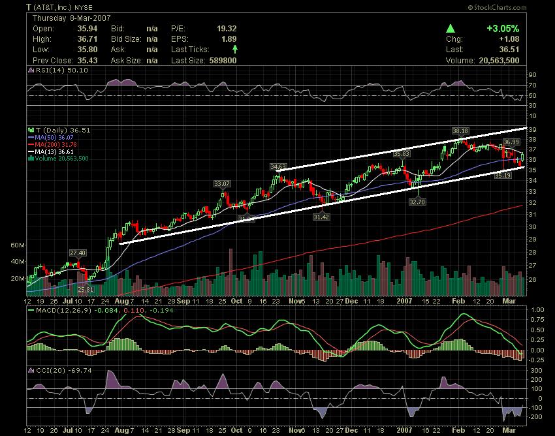Viewport: 555px width, 436px height.
Task: Click the 31.42 low price label
Action: click(321, 217)
